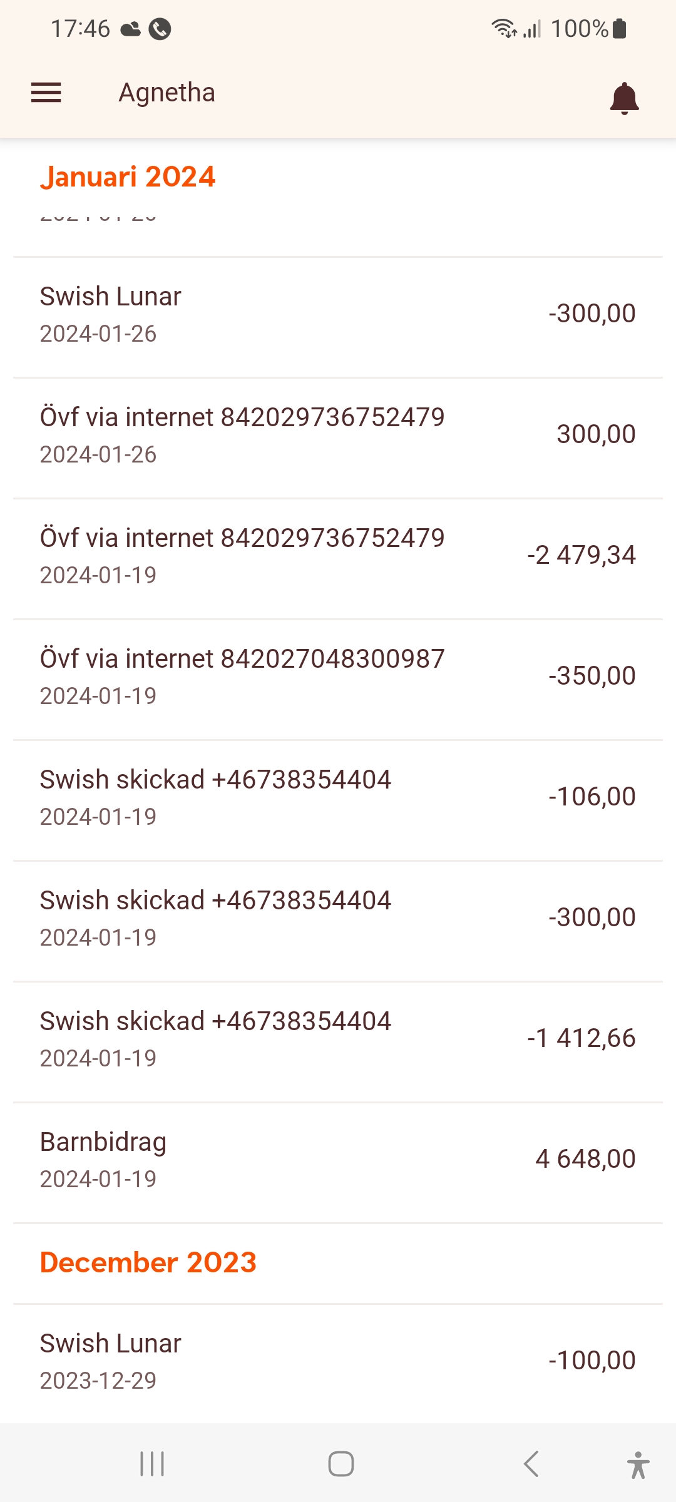
Task: Open Swish Lunar transaction of -300,00
Action: (x=338, y=314)
